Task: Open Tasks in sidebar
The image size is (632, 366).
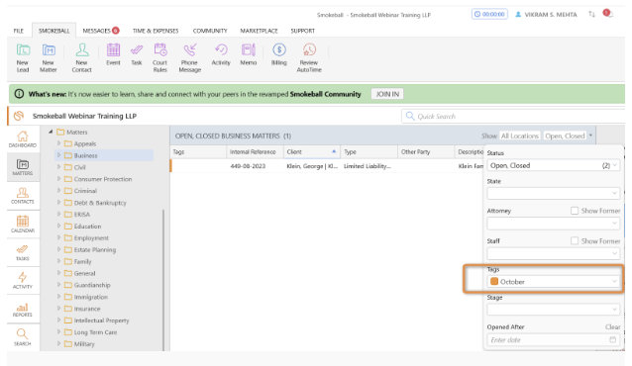Action: coord(23,252)
